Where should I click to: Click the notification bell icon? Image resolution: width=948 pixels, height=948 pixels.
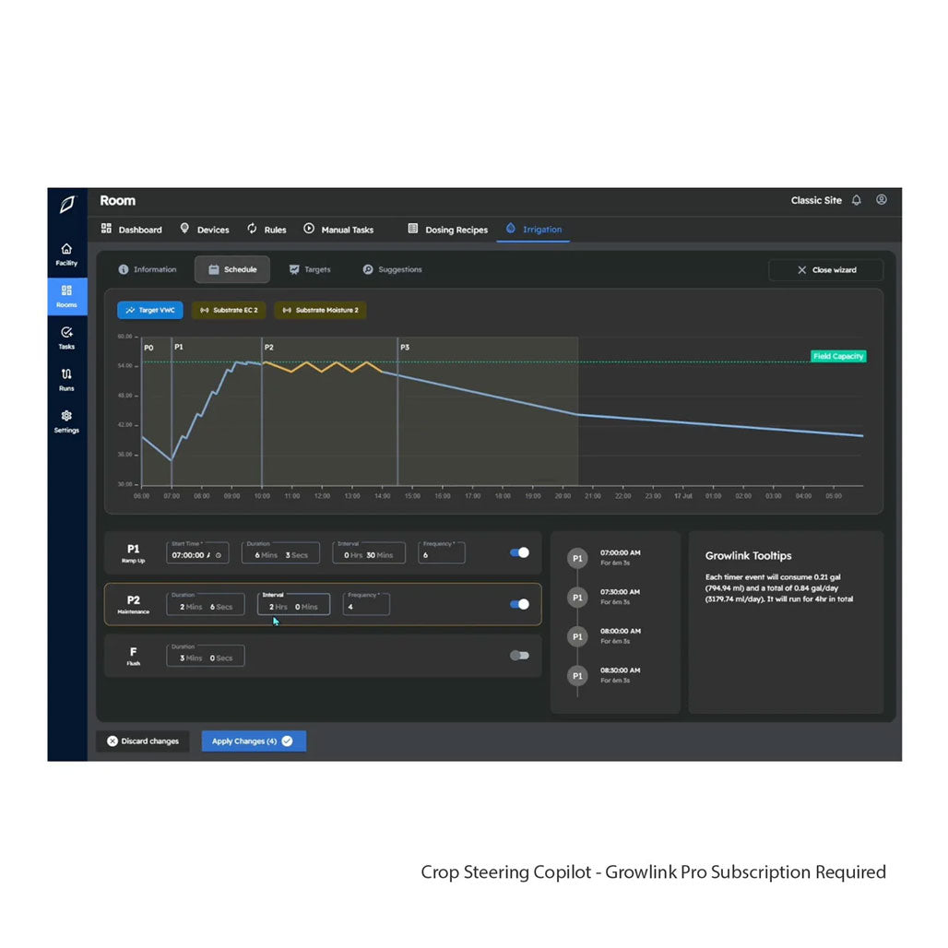click(857, 200)
